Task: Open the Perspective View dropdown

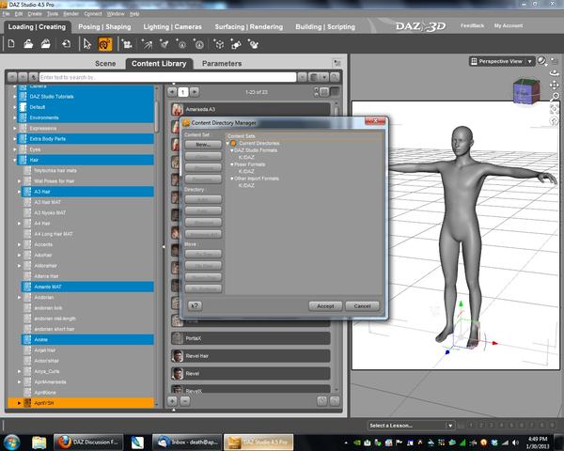Action: pyautogui.click(x=499, y=61)
